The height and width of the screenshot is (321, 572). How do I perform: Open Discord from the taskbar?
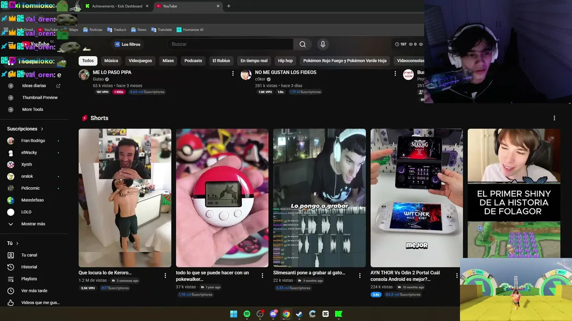pos(273,314)
